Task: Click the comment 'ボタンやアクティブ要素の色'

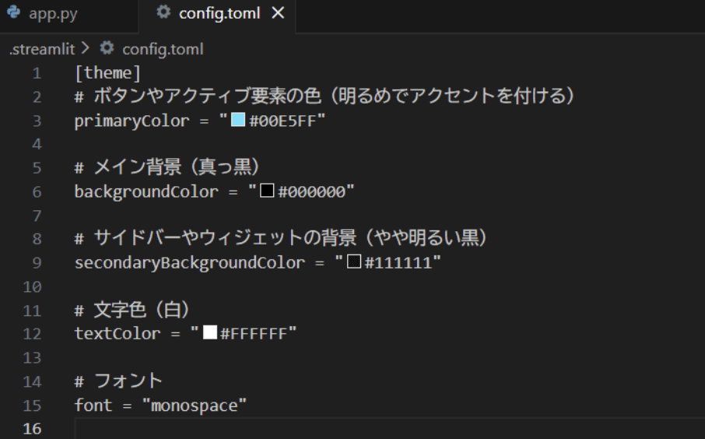Action: point(208,96)
